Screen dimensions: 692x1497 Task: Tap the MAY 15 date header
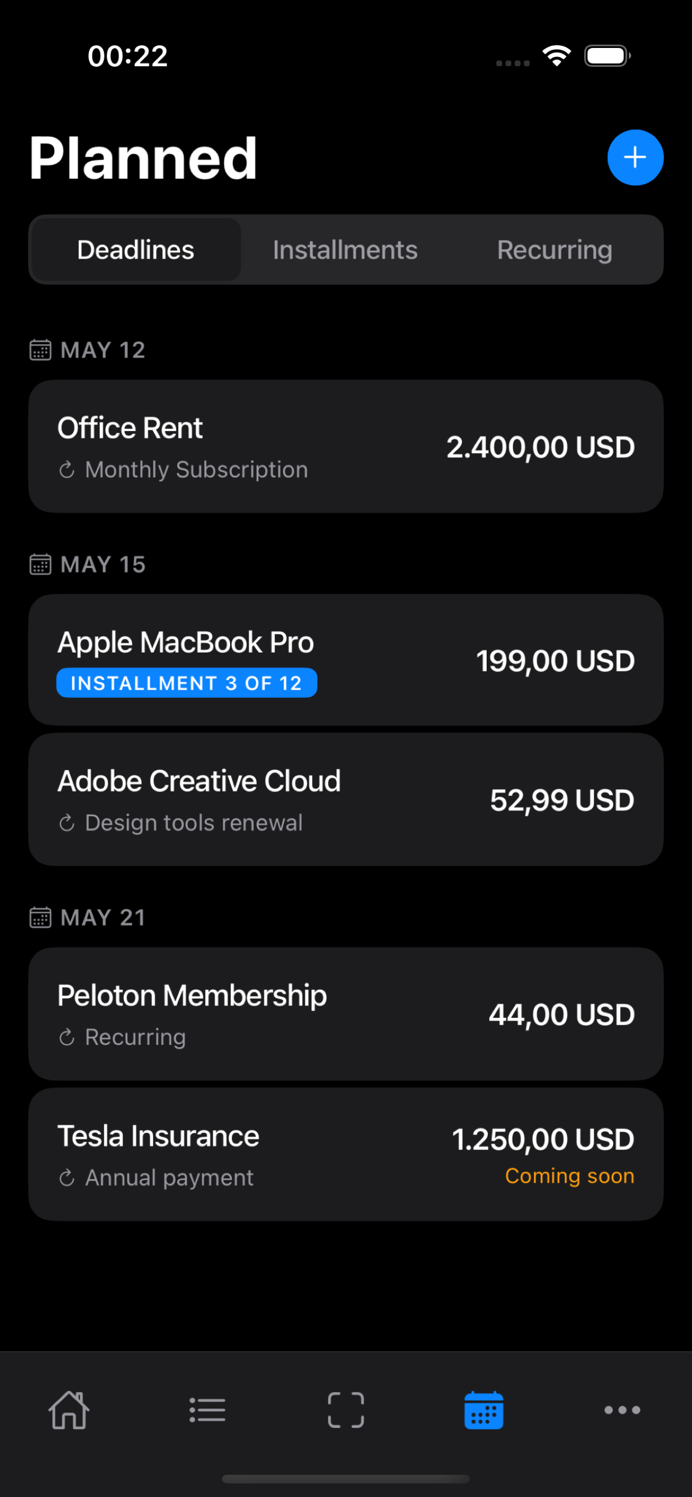click(103, 564)
